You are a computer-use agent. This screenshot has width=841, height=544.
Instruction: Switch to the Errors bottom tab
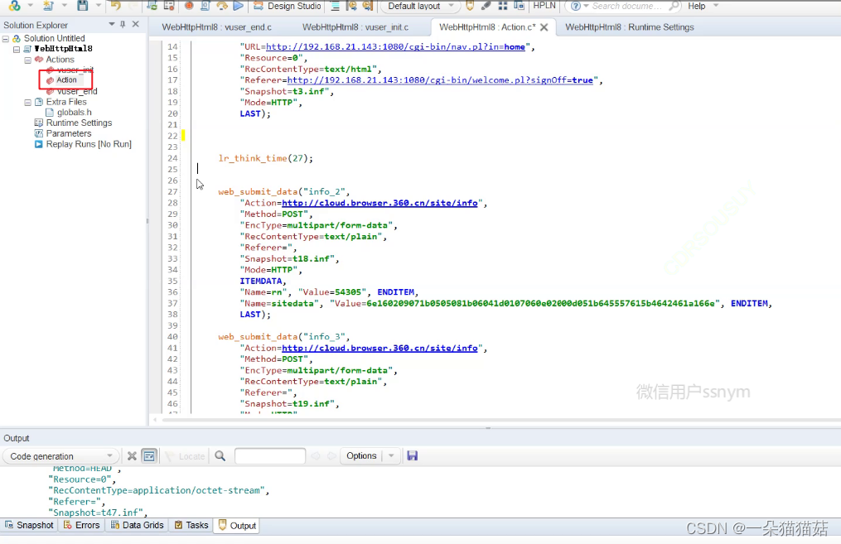coord(81,525)
